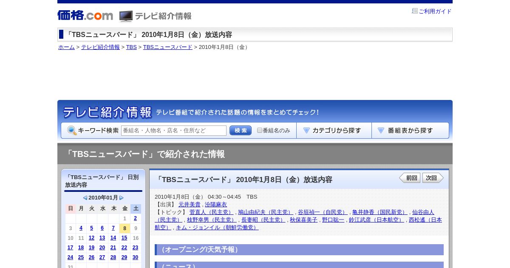
Task: Open the ご利用ガイド guide icon
Action: tap(415, 11)
